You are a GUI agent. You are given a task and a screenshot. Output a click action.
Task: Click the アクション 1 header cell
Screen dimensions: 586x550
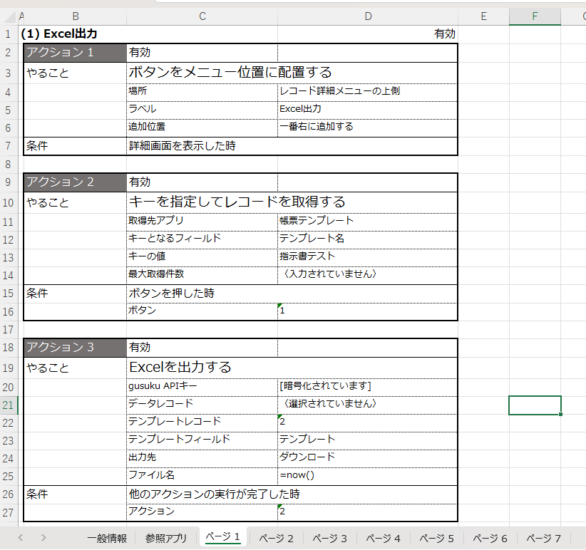75,52
